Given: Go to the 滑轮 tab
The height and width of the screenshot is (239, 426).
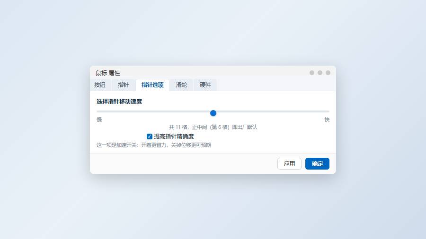Looking at the screenshot, I should [181, 85].
